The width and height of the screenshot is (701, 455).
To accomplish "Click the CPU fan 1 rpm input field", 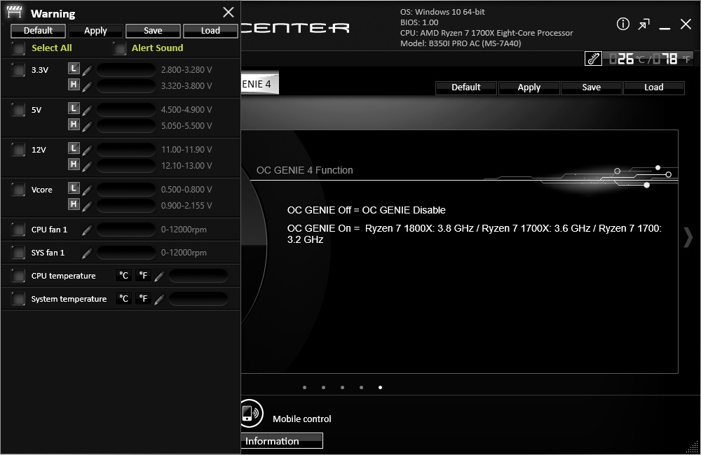I will click(126, 230).
